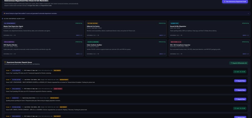This screenshot has width=252, height=118.
Task: Click the PICTURE EDITING tag on Scene 4 reminder row
Action: [x=16, y=107]
